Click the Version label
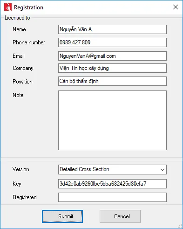 pyautogui.click(x=21, y=169)
